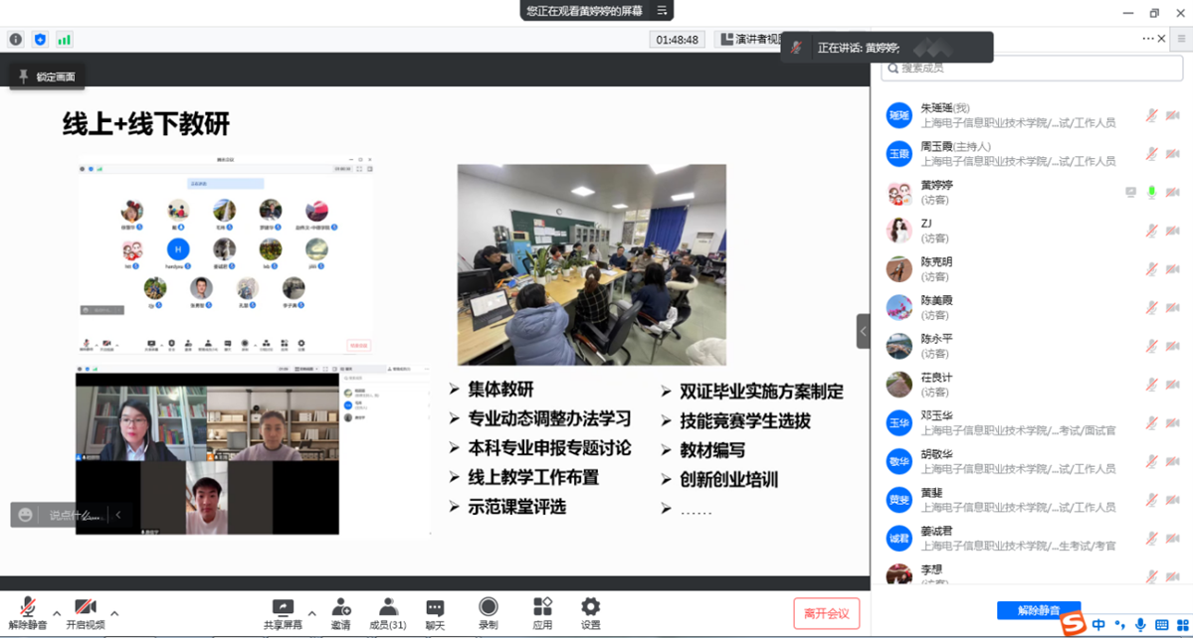Image resolution: width=1193 pixels, height=638 pixels.
Task: Click the network signal strength icon
Action: [65, 40]
